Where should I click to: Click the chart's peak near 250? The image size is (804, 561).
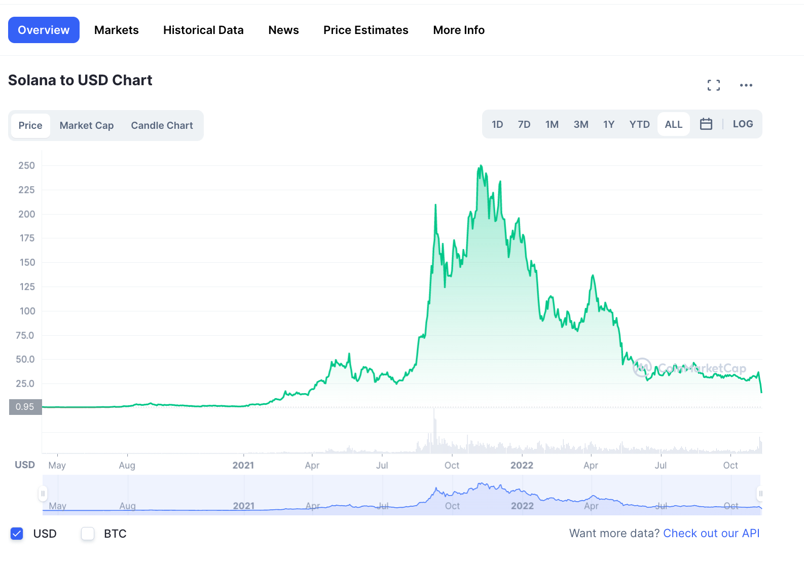(481, 166)
